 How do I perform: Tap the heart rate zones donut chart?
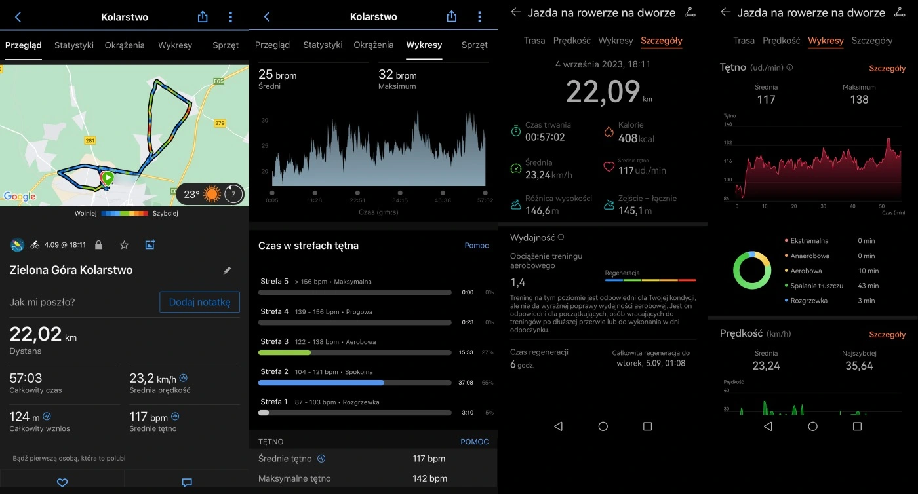point(752,270)
